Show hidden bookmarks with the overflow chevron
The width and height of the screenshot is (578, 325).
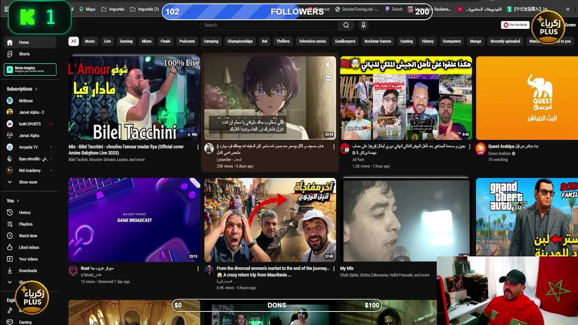(568, 9)
